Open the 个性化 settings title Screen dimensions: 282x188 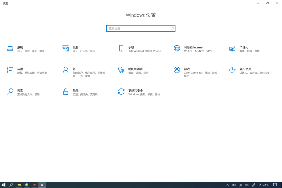244,47
